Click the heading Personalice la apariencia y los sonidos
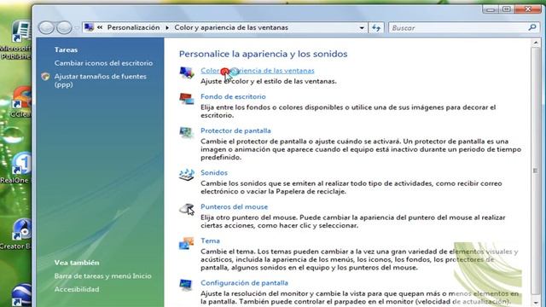Viewport: 546px width, 307px height. click(x=264, y=54)
